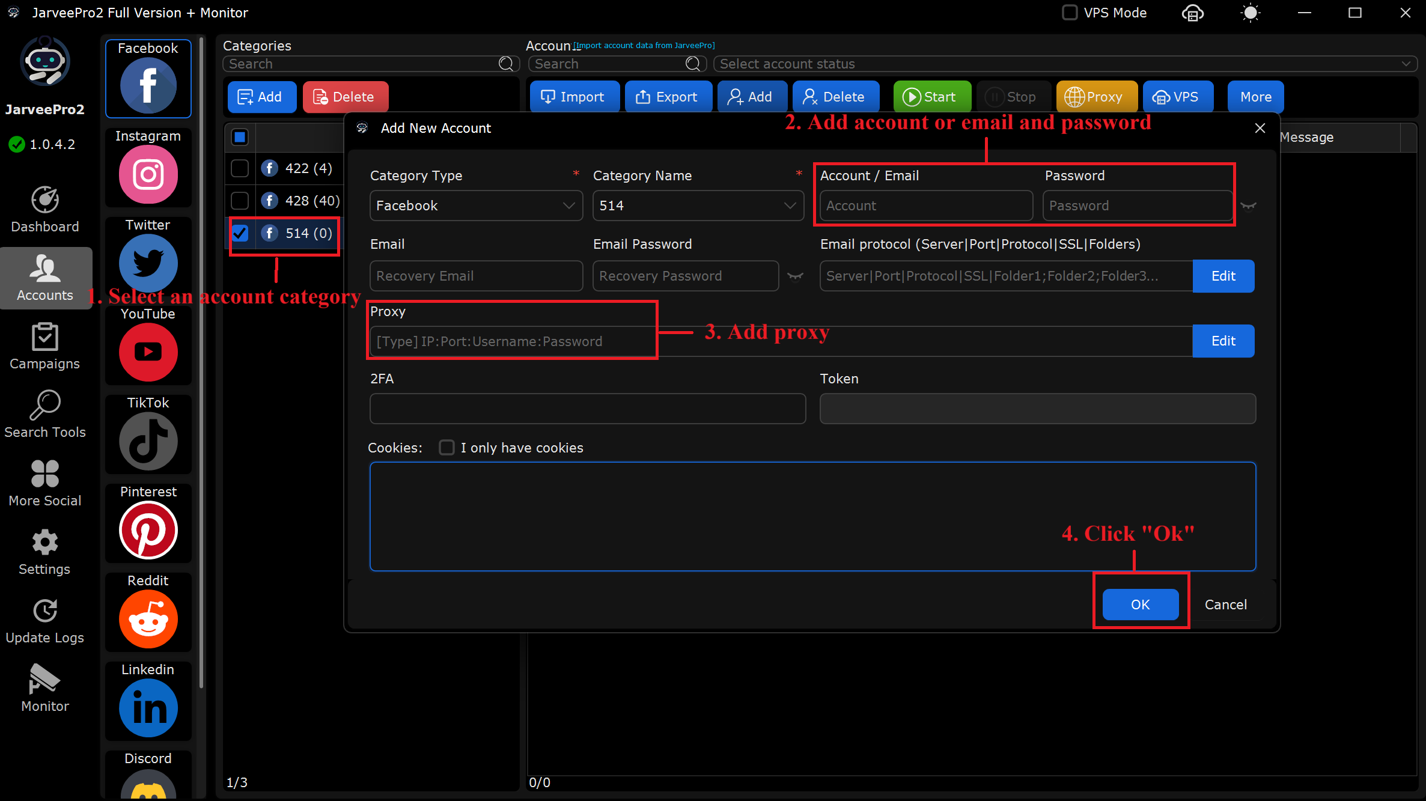Open the Linkedin platform tile
Viewport: 1426px width, 801px height.
(x=148, y=701)
